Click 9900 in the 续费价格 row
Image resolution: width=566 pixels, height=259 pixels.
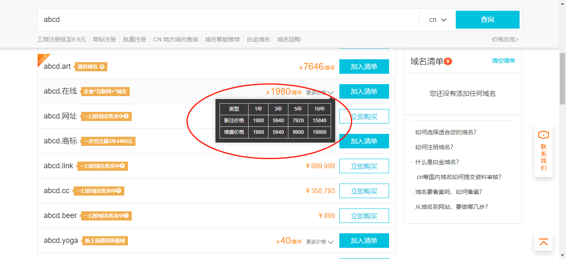(298, 132)
